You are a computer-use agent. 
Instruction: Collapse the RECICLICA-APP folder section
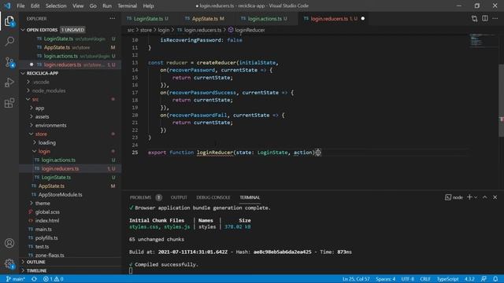pyautogui.click(x=43, y=73)
